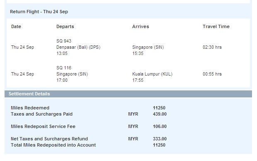Click flight number SQ 116
257x161 pixels.
tap(64, 68)
